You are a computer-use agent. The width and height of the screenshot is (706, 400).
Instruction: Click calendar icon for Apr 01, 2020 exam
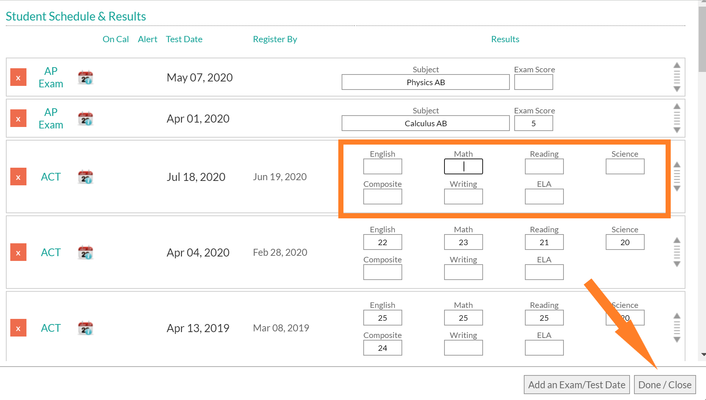click(x=86, y=119)
